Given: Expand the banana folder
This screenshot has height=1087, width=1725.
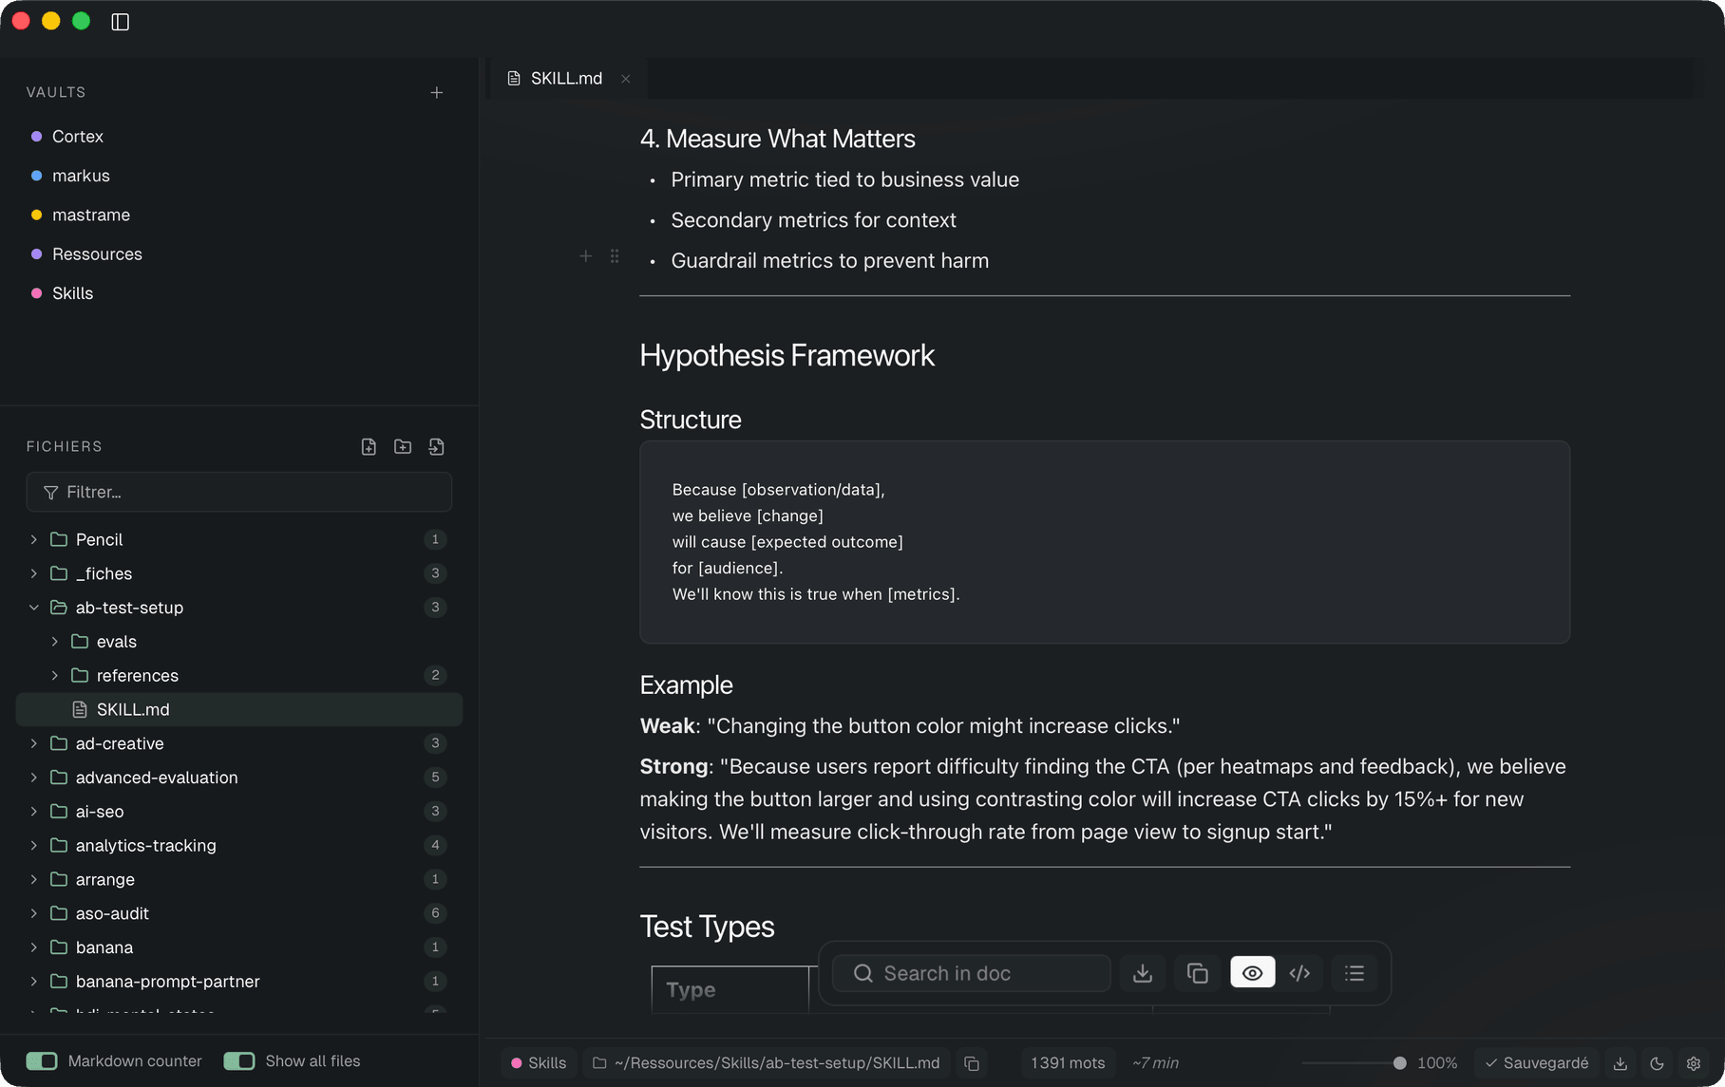Looking at the screenshot, I should tap(34, 947).
